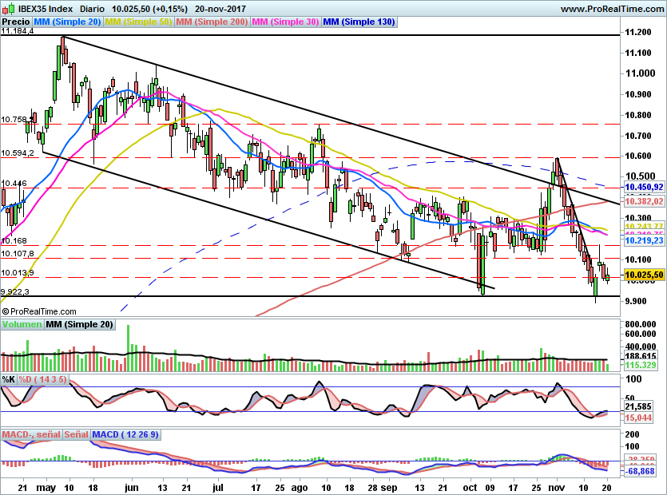Click the red 10.382,02 price axis tag
Screen dimensions: 667x495
pyautogui.click(x=644, y=201)
